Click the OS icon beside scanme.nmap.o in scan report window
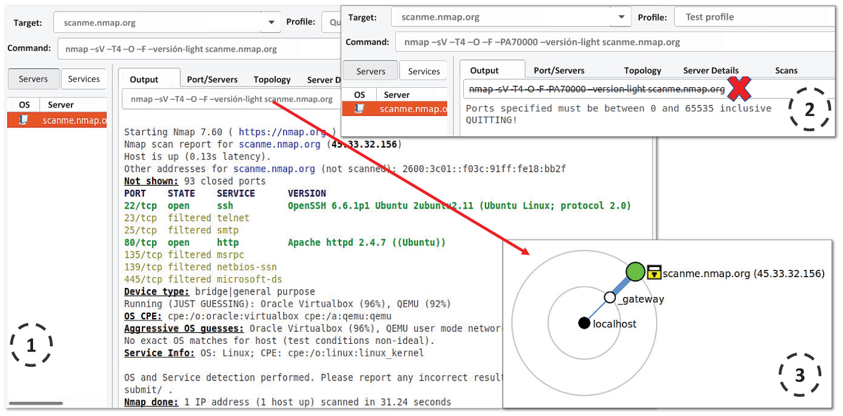 (24, 120)
